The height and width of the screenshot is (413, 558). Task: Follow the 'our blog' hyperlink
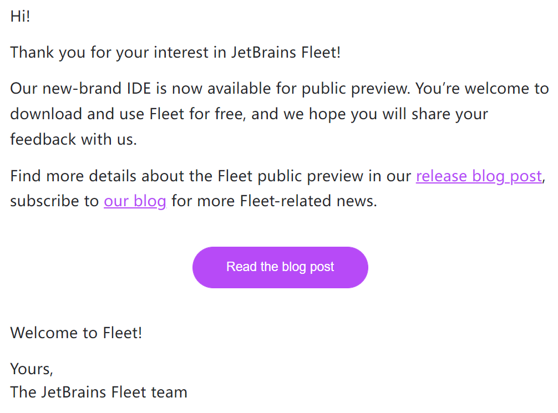pos(135,201)
